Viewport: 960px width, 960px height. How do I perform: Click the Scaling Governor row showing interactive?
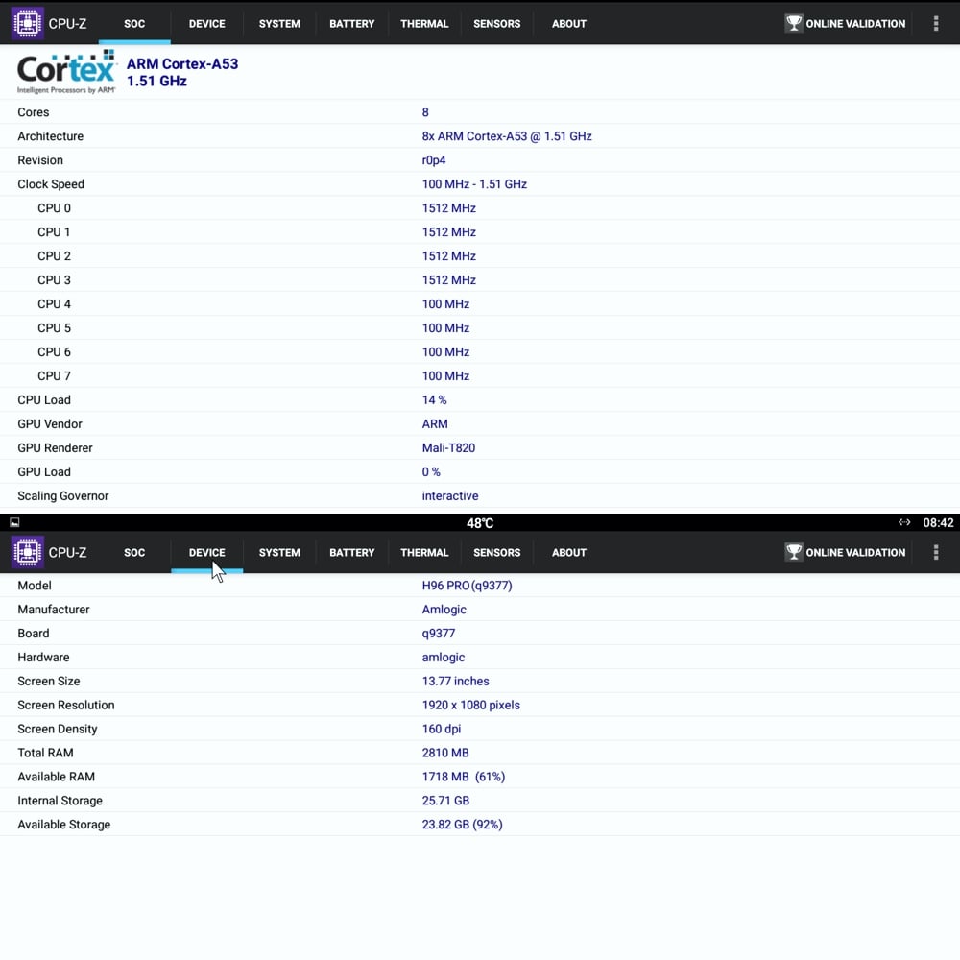[449, 496]
